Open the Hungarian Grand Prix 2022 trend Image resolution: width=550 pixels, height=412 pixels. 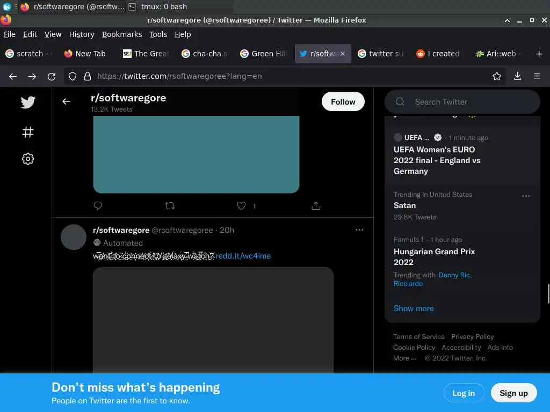462,261
